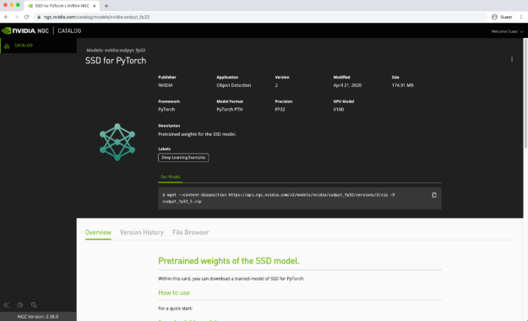528x321 pixels.
Task: Click the Size value 174.91 MB
Action: coord(402,85)
